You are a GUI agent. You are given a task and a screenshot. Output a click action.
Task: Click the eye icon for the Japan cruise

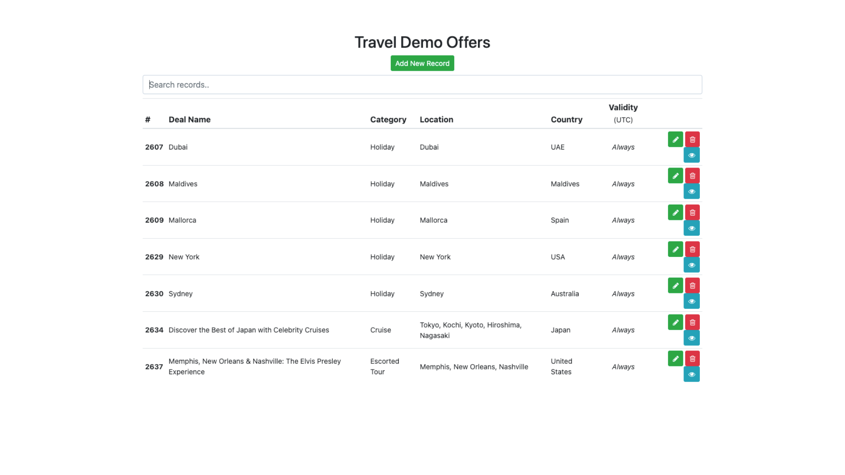(x=691, y=338)
